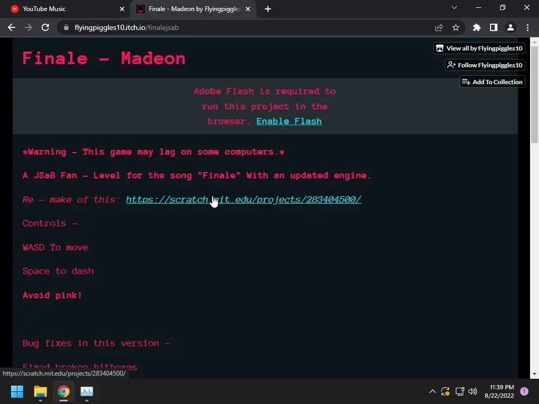
Task: Open File Explorer from the taskbar
Action: 40,391
